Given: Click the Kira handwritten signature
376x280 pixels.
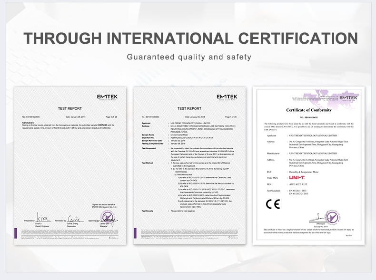Looking at the screenshot, I should 42,217.
